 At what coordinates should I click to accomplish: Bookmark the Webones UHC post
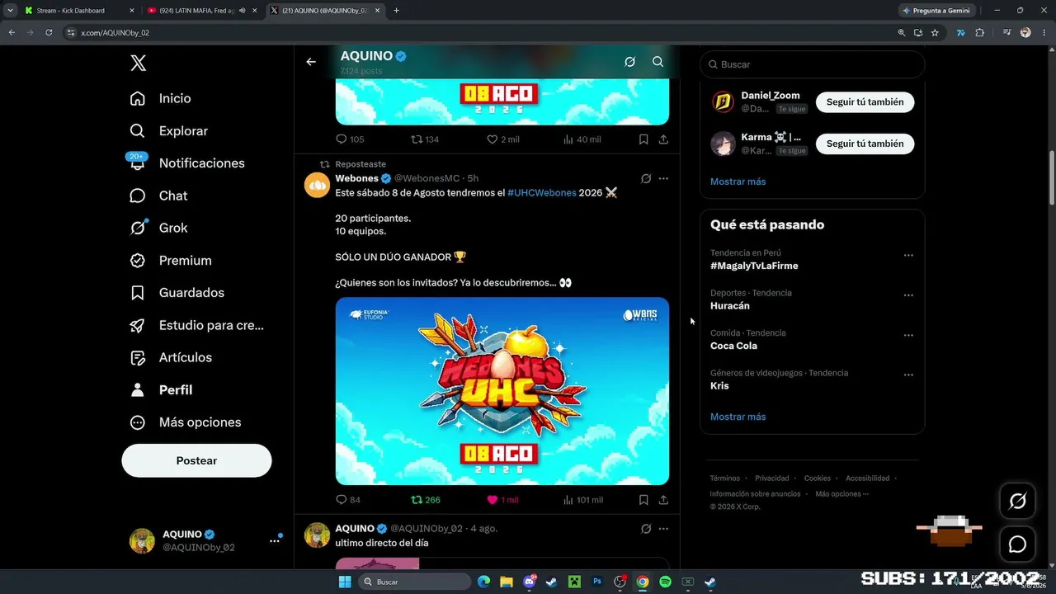[x=643, y=500]
